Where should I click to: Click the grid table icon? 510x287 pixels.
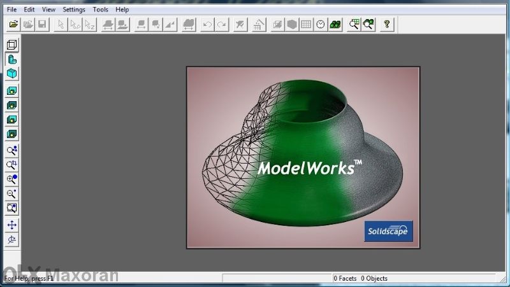tap(306, 24)
